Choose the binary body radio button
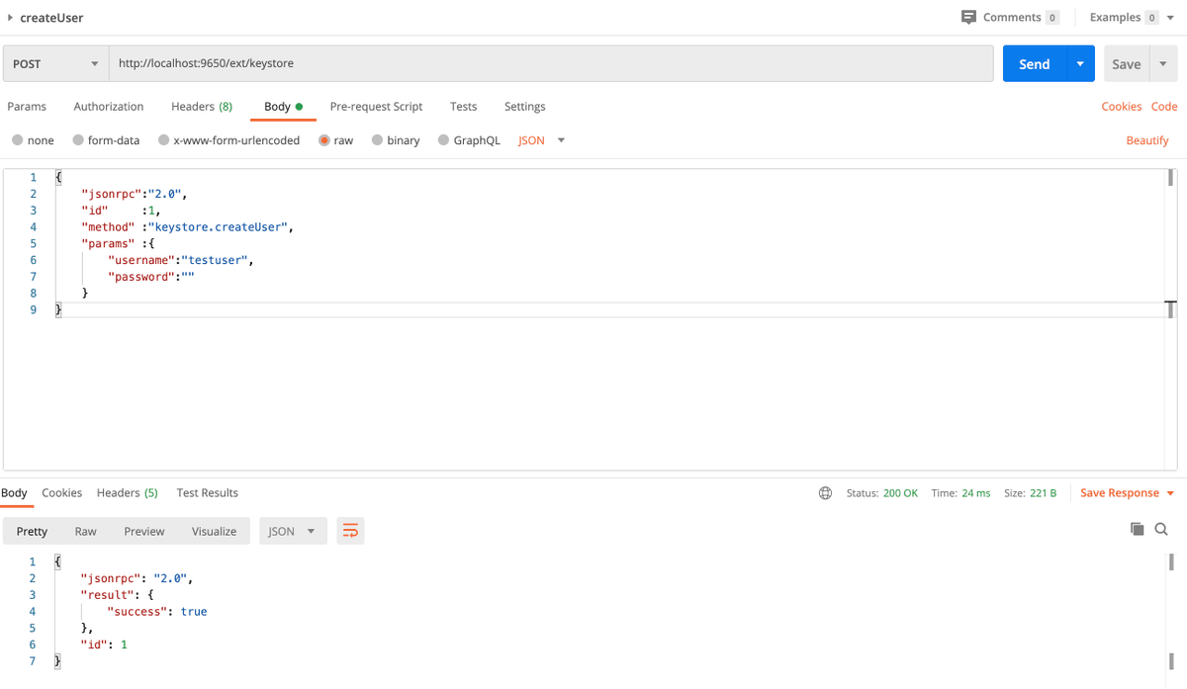 377,140
